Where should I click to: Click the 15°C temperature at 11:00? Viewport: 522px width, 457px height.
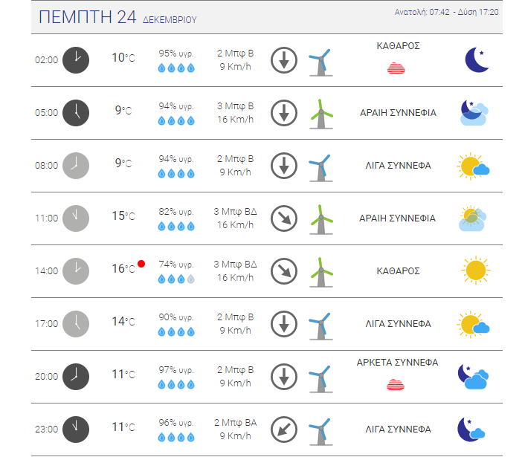point(123,215)
